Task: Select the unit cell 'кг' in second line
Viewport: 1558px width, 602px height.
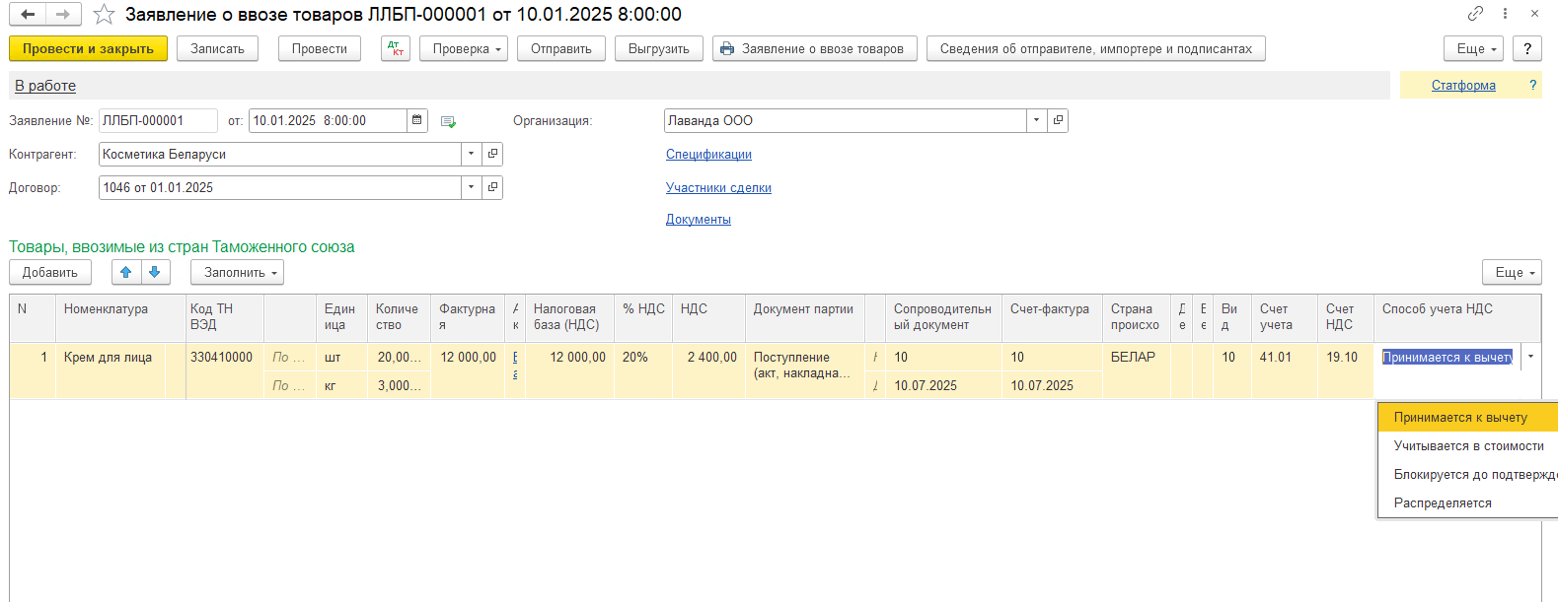Action: pos(341,385)
